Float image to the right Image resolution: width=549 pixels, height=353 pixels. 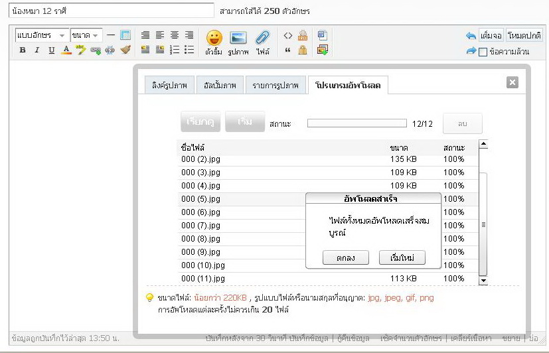(160, 50)
